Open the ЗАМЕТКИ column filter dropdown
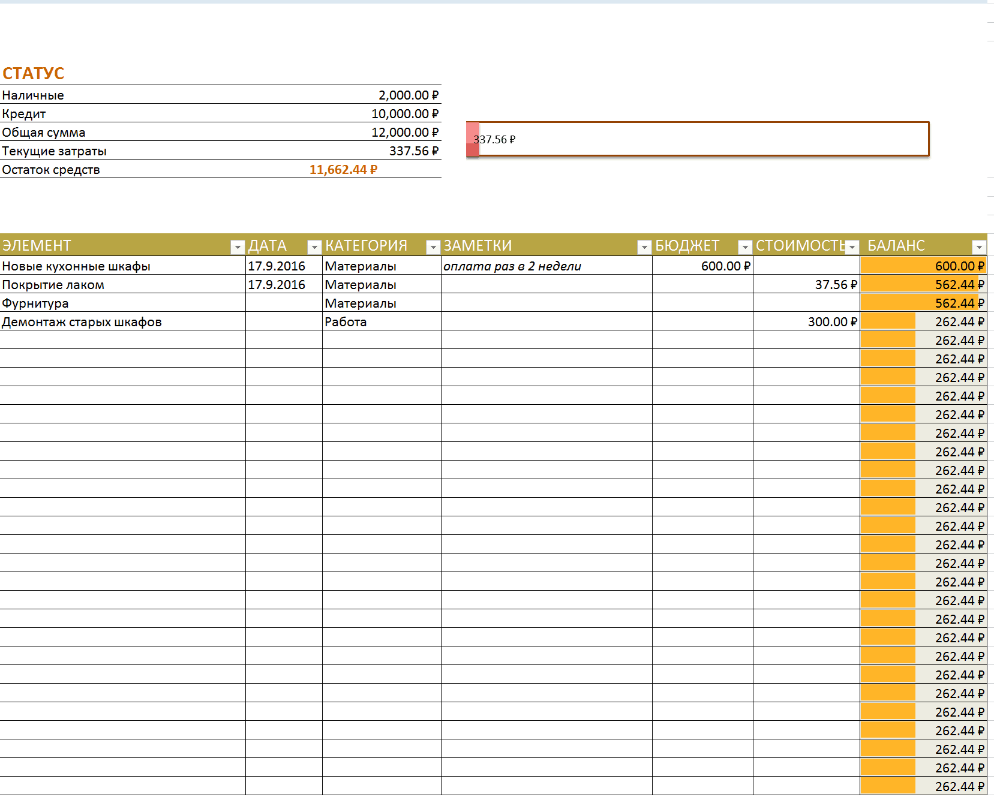The height and width of the screenshot is (800, 994). (644, 247)
